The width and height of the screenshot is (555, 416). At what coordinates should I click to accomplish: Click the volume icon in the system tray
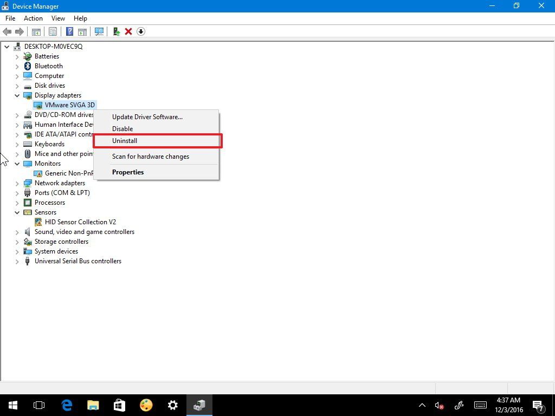pos(438,405)
